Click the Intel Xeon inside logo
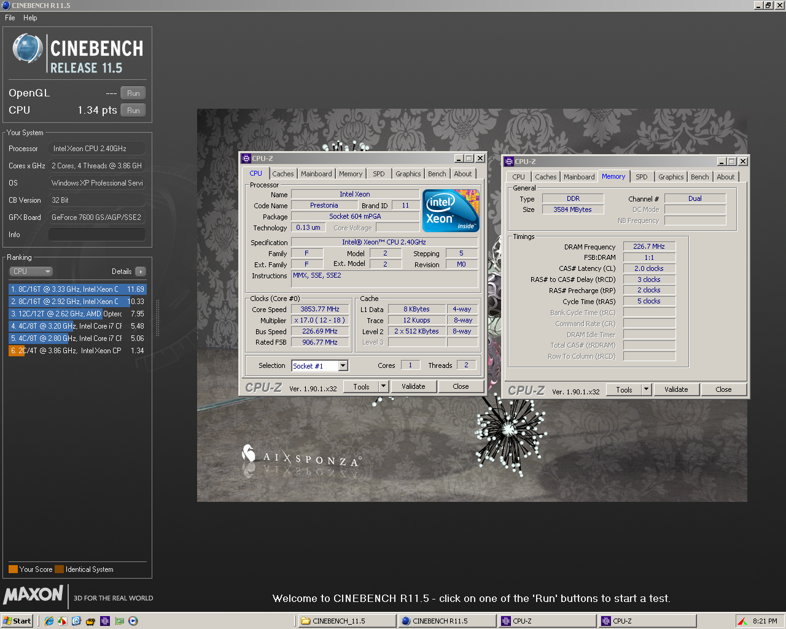The image size is (786, 629). [451, 210]
